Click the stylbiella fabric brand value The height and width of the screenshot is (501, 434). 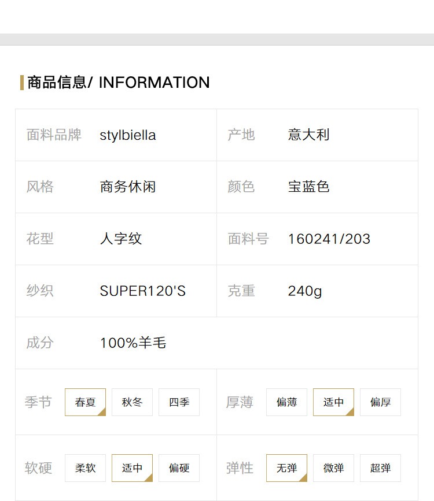pos(128,135)
